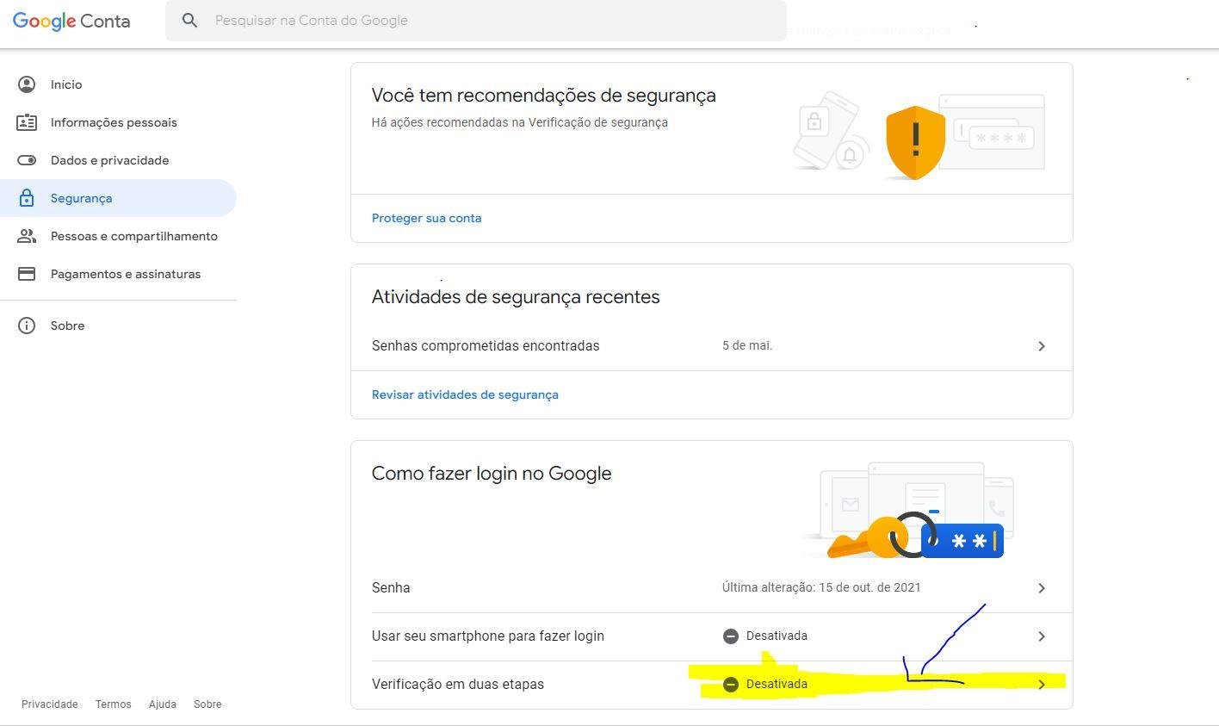
Task: Open the Início menu item
Action: (x=118, y=84)
